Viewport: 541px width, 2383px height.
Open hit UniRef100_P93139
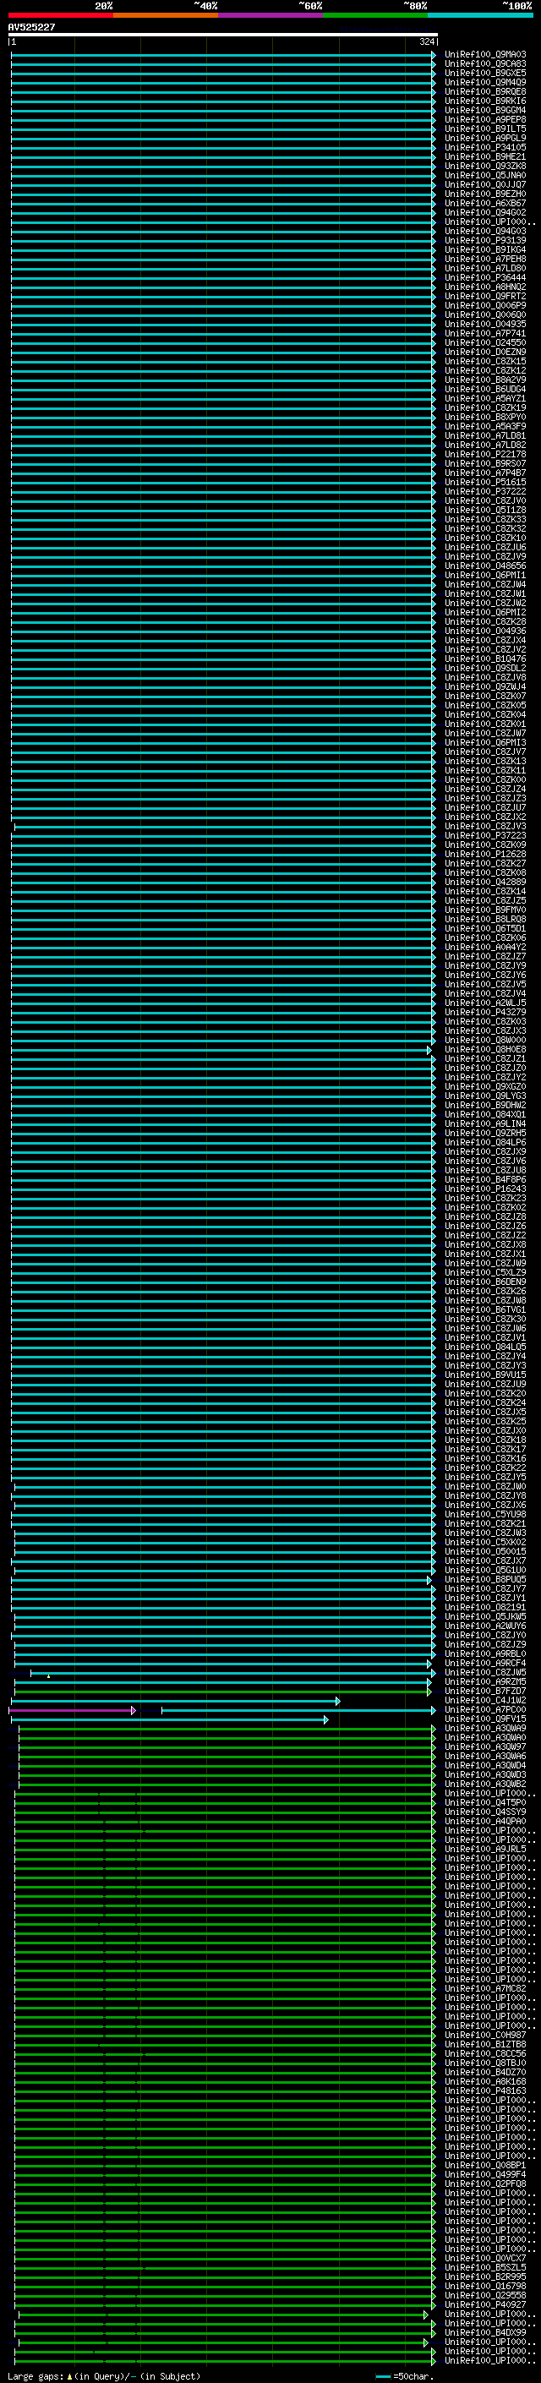coord(485,241)
